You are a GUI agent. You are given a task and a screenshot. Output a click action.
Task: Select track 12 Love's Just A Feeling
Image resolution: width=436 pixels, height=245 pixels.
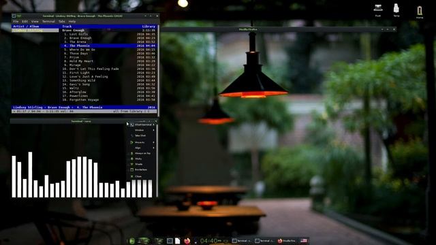click(x=109, y=77)
